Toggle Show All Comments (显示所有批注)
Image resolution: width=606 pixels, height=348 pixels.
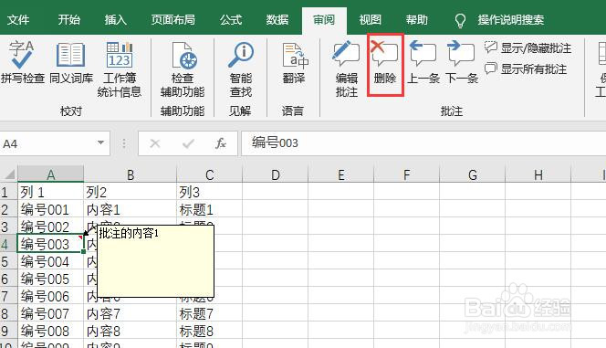[x=526, y=69]
